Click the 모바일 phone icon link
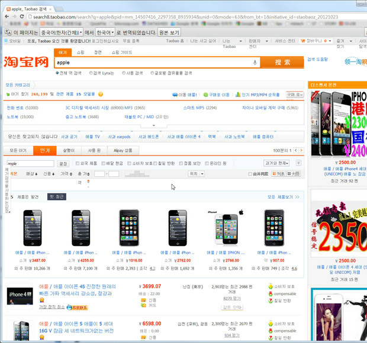 [6, 41]
